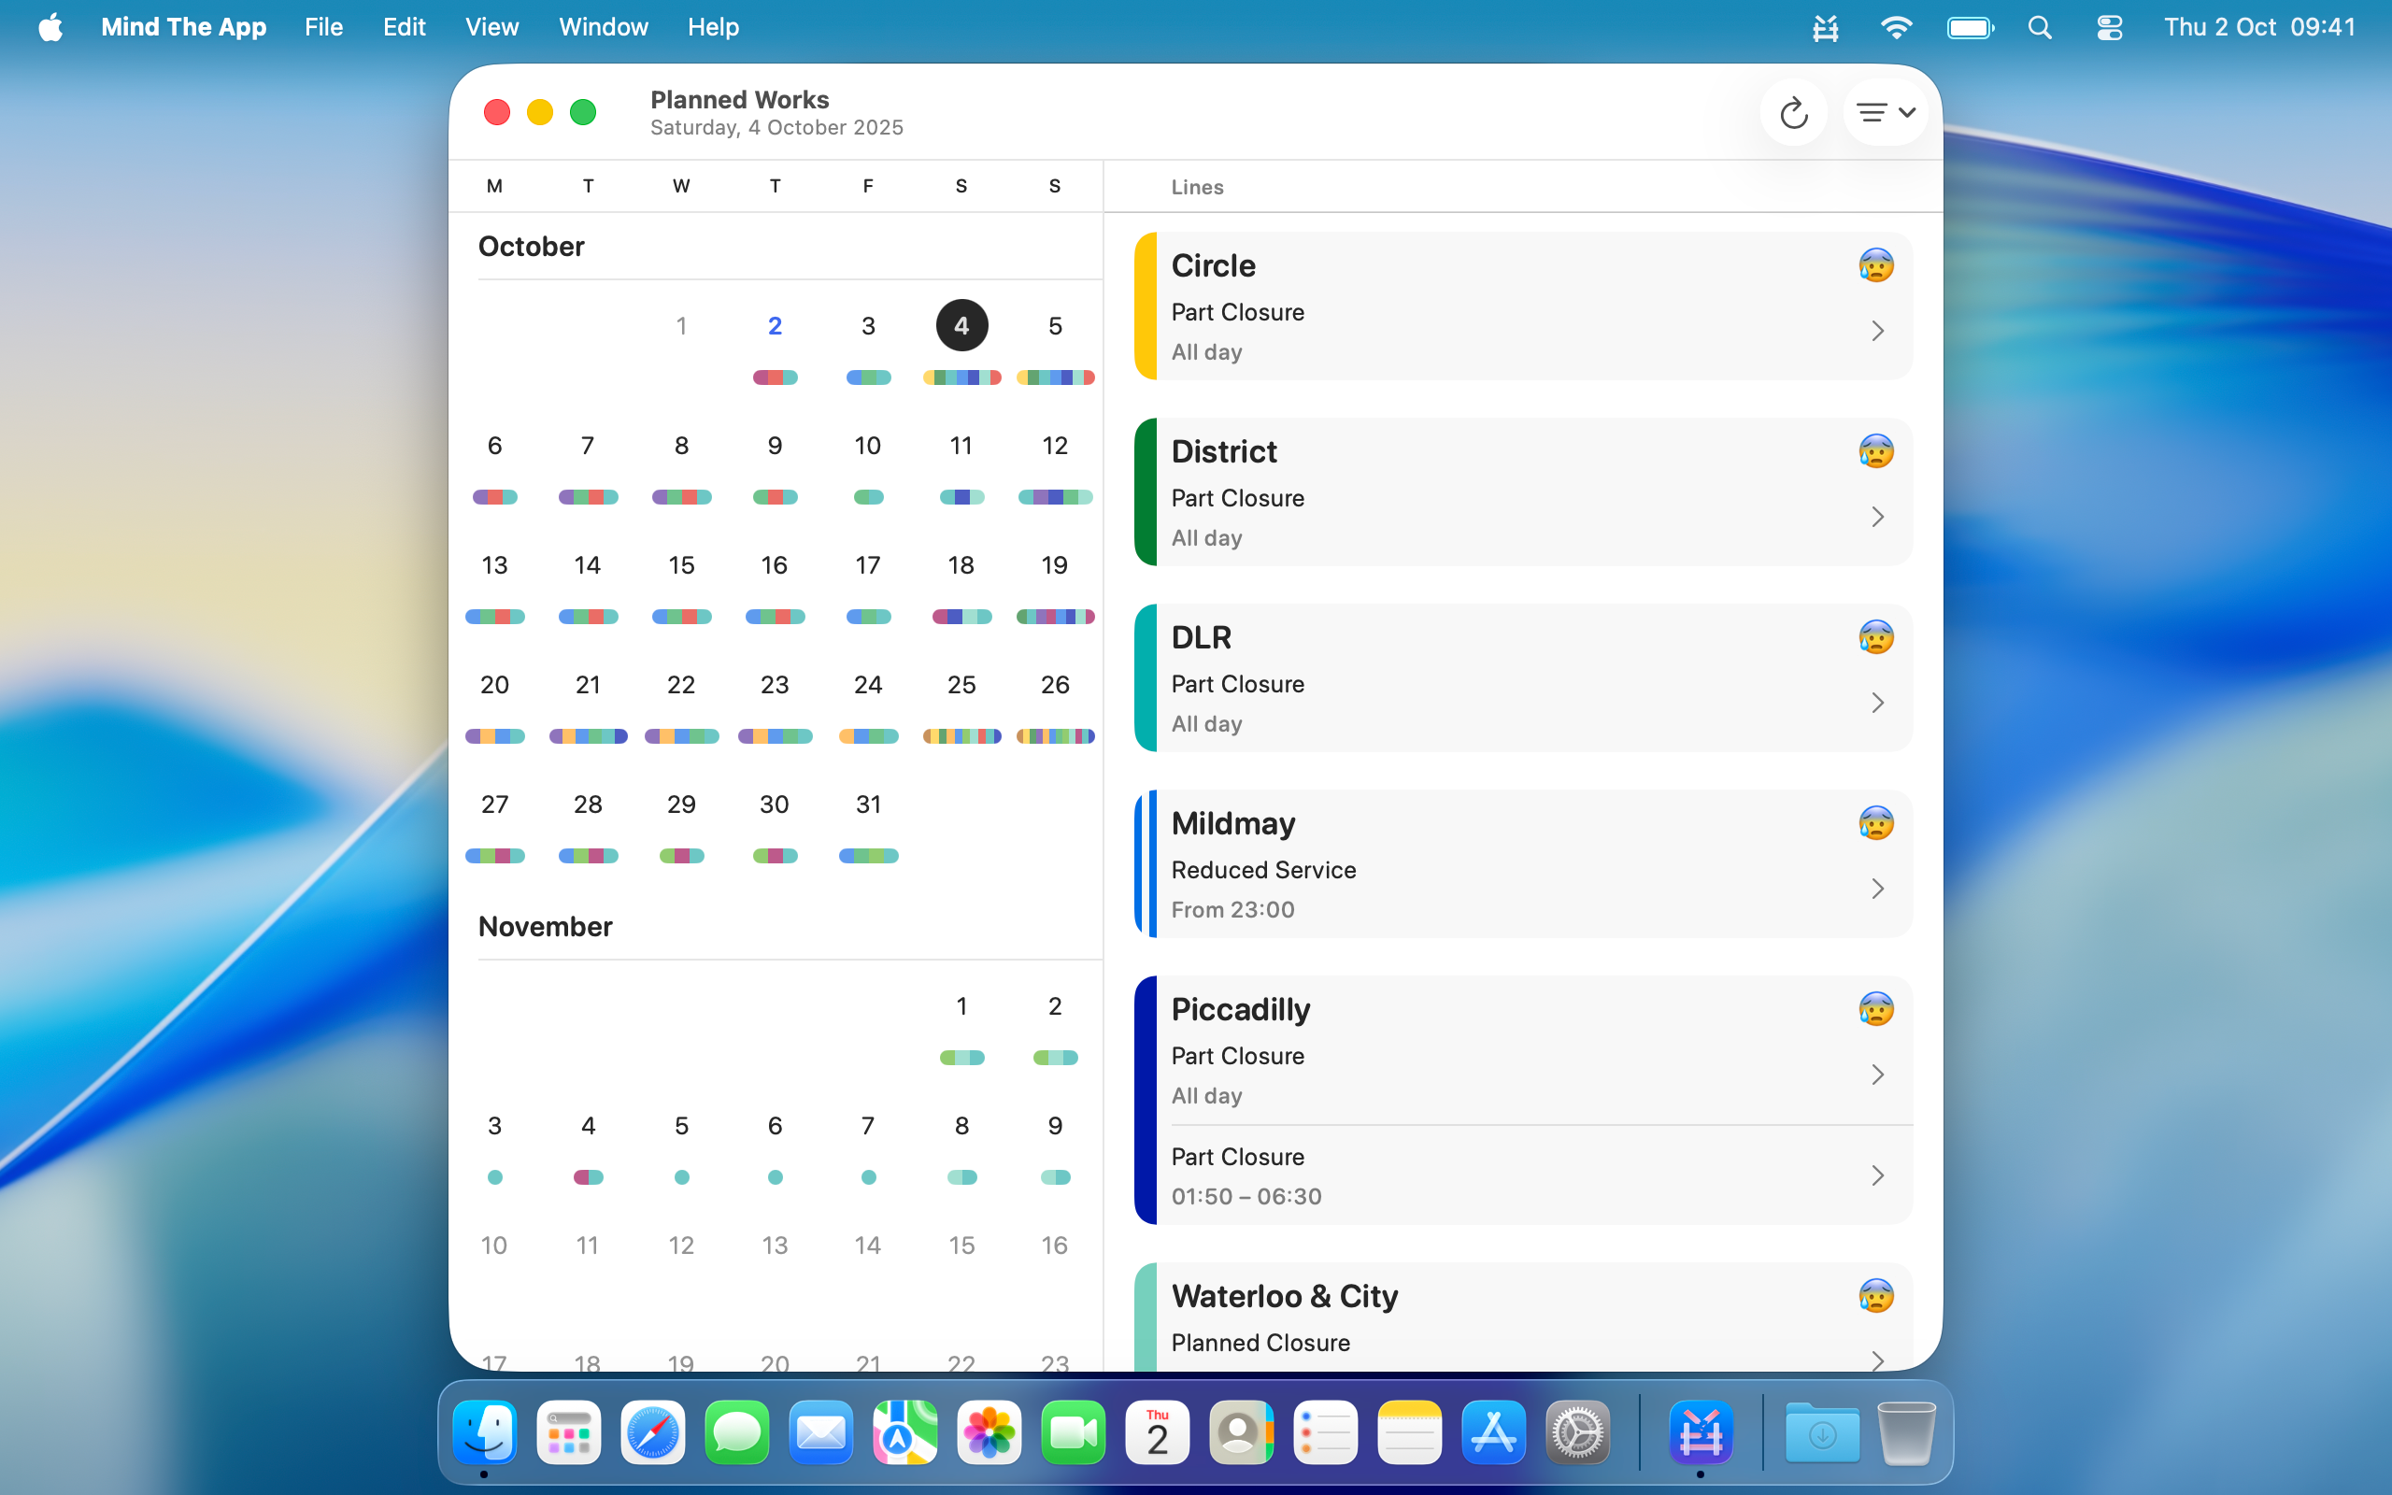
Task: Open Safari from the Dock
Action: (x=652, y=1431)
